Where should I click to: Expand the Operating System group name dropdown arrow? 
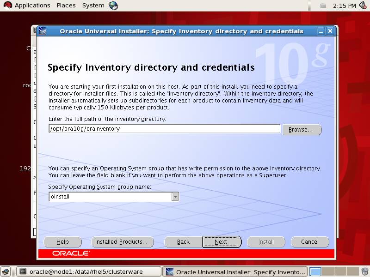[x=175, y=197]
